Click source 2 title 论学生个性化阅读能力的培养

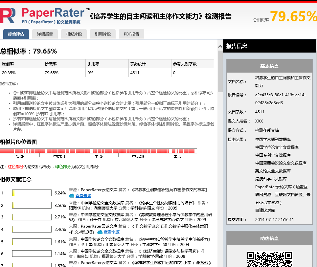(167, 203)
